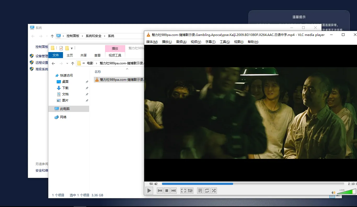Click Explorer quick access properties checkmark icon
Screen dimensions: 357x207
tap(61, 48)
